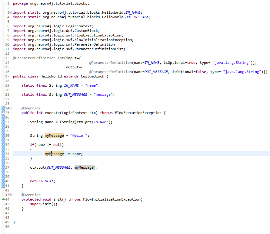
Task: Click the @Override annotation on line 24
Action: (x=31, y=108)
